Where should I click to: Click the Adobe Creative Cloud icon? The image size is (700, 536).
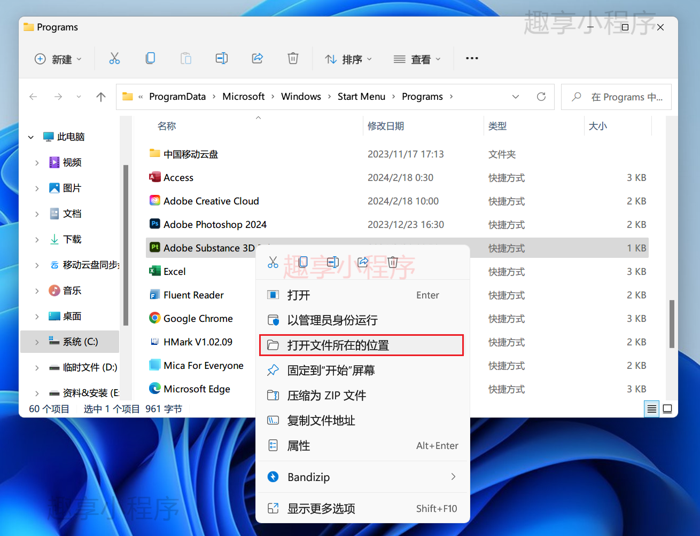[155, 201]
